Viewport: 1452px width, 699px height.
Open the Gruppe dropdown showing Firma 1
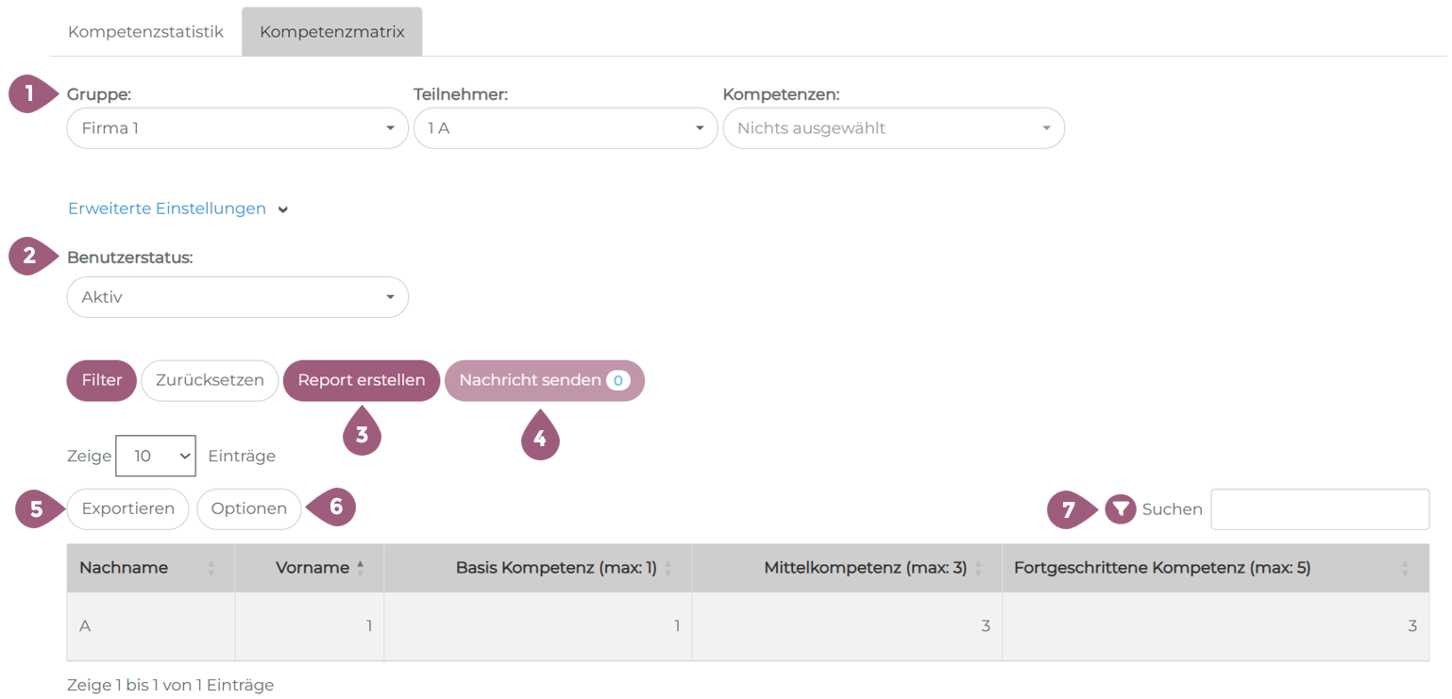pos(237,128)
